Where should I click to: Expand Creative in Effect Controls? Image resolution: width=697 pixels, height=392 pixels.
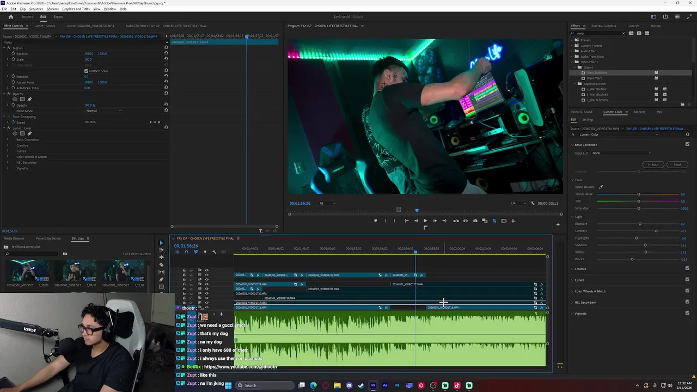pyautogui.click(x=7, y=145)
